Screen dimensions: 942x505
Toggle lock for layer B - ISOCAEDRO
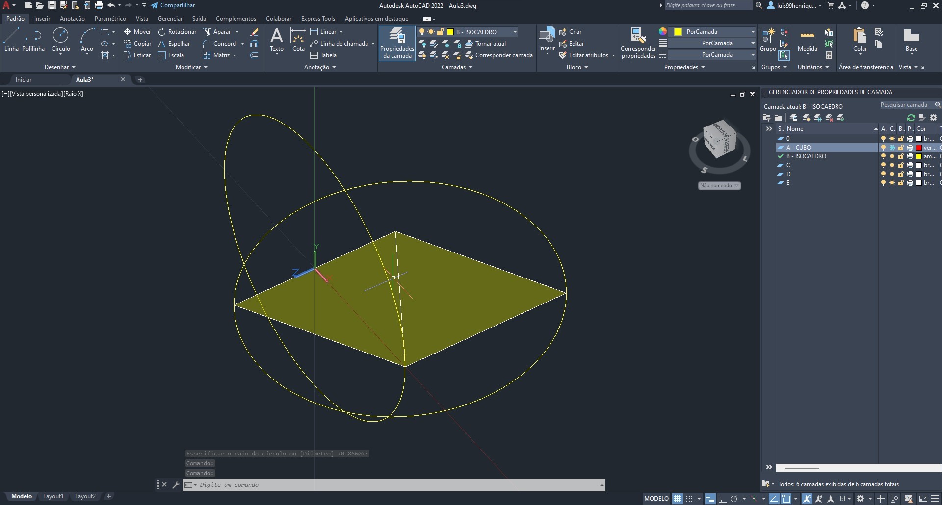[901, 156]
